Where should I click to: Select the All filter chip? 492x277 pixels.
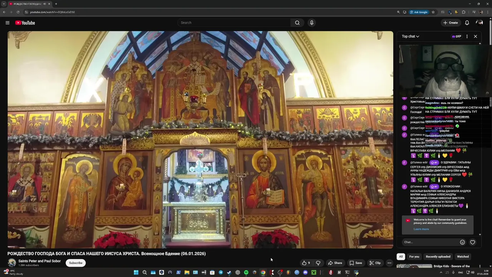401,257
